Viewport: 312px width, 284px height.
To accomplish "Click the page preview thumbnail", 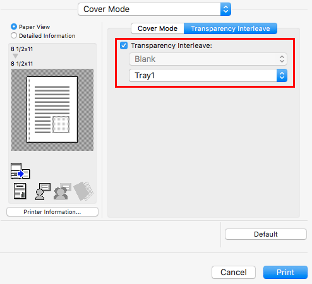I will click(x=52, y=110).
